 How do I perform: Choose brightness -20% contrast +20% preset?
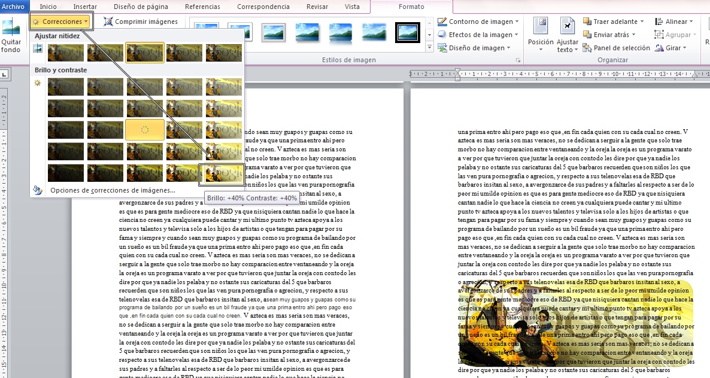(x=105, y=151)
